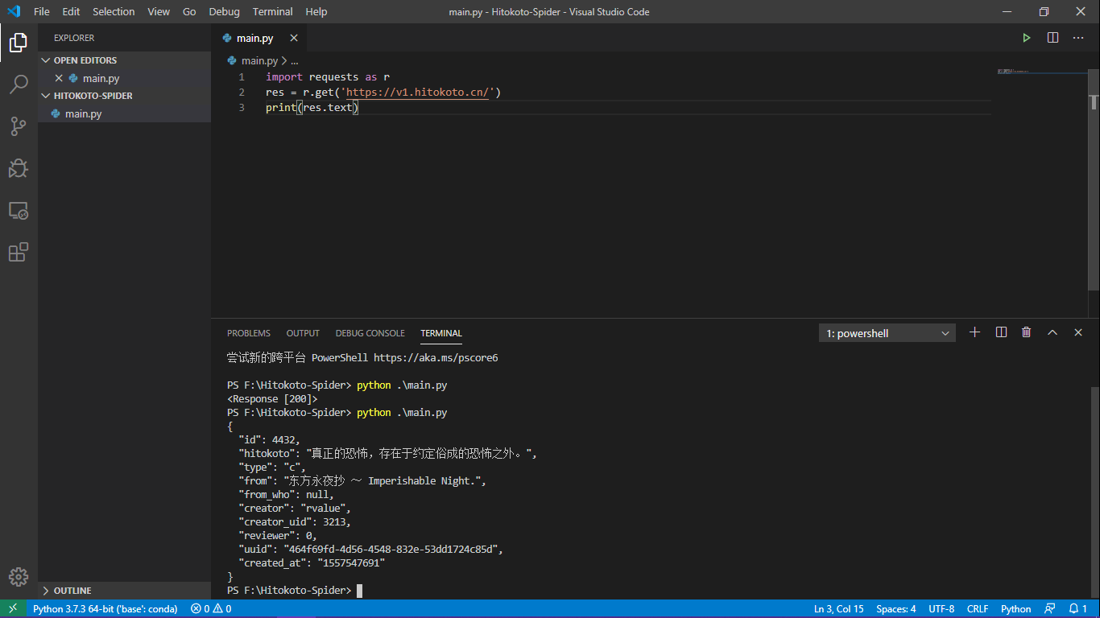The width and height of the screenshot is (1100, 618).
Task: Open the Manage gear settings menu
Action: (x=19, y=576)
